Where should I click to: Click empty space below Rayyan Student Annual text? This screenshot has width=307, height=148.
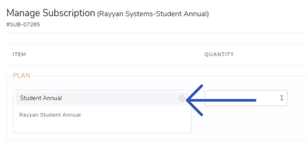click(x=102, y=126)
